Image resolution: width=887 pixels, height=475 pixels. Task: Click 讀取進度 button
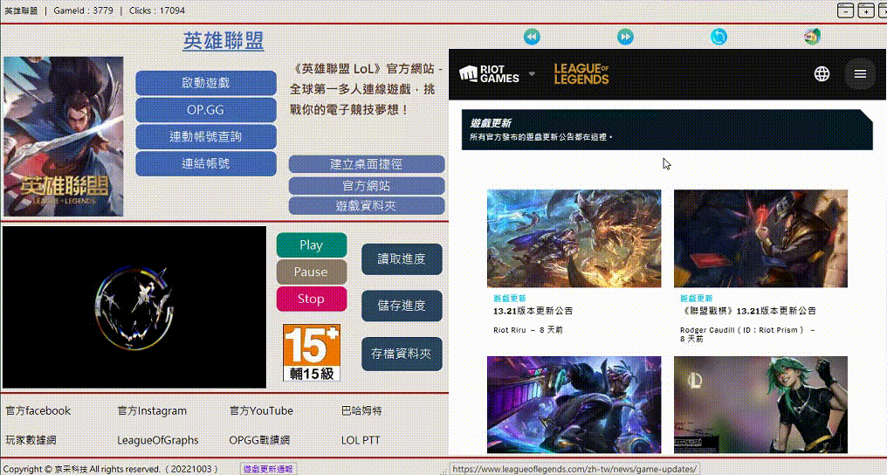402,259
